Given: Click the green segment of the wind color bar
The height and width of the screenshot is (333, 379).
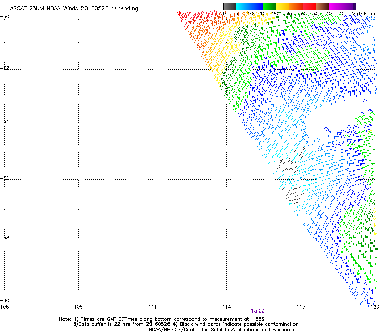Looking at the screenshot, I should (269, 6).
